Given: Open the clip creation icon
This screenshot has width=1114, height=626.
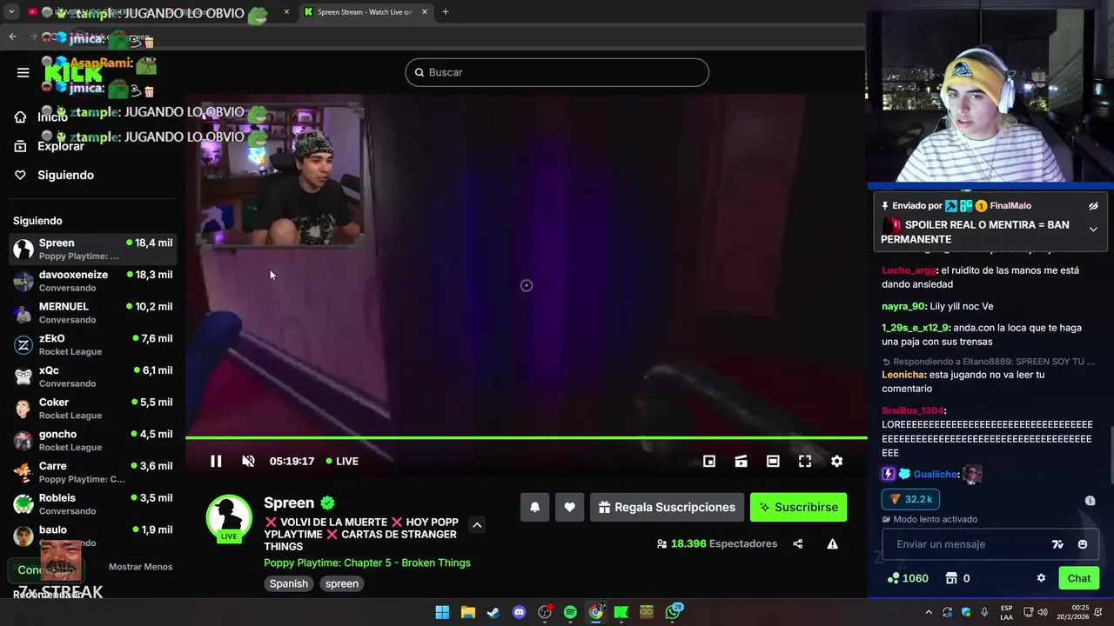Looking at the screenshot, I should (741, 461).
